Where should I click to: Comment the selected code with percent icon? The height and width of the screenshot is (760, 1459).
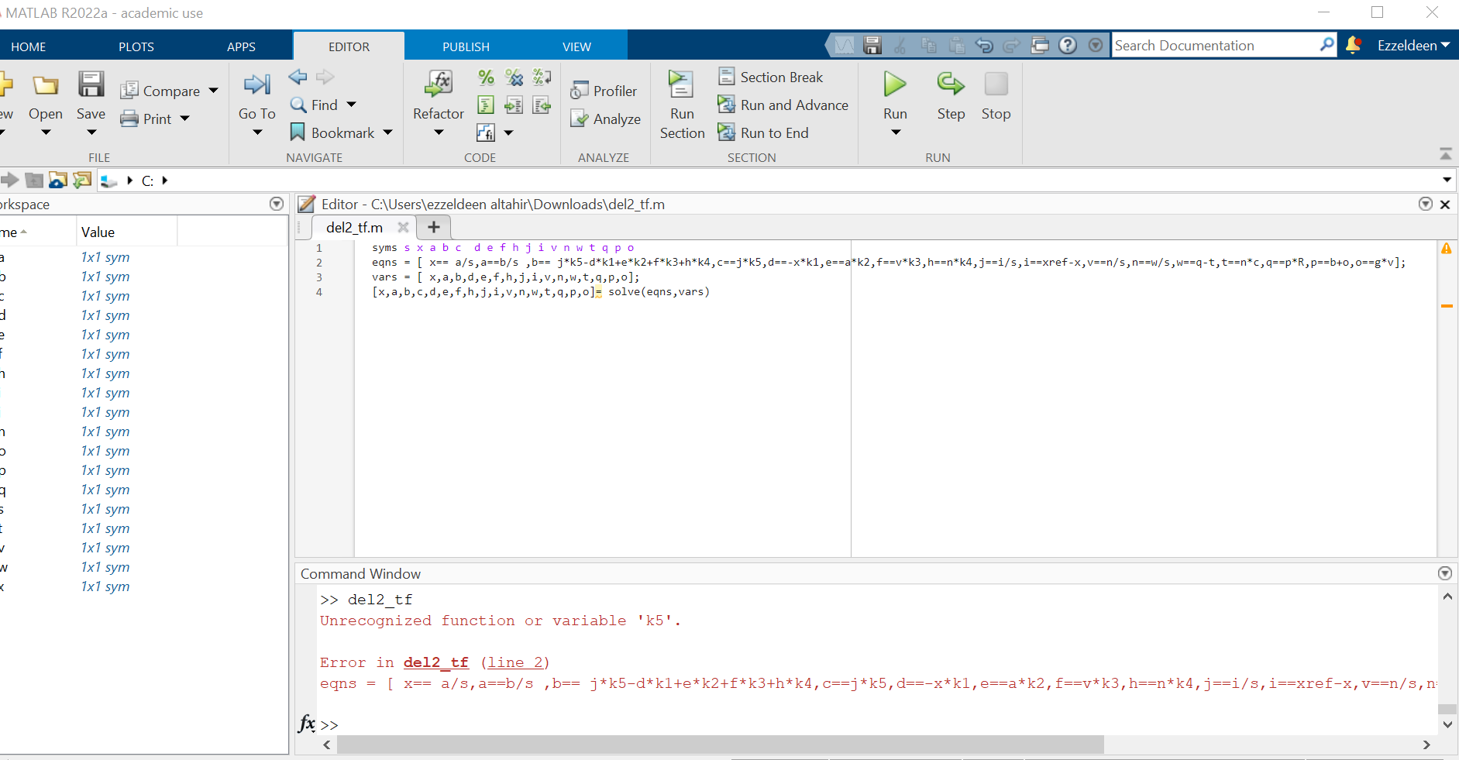point(486,77)
